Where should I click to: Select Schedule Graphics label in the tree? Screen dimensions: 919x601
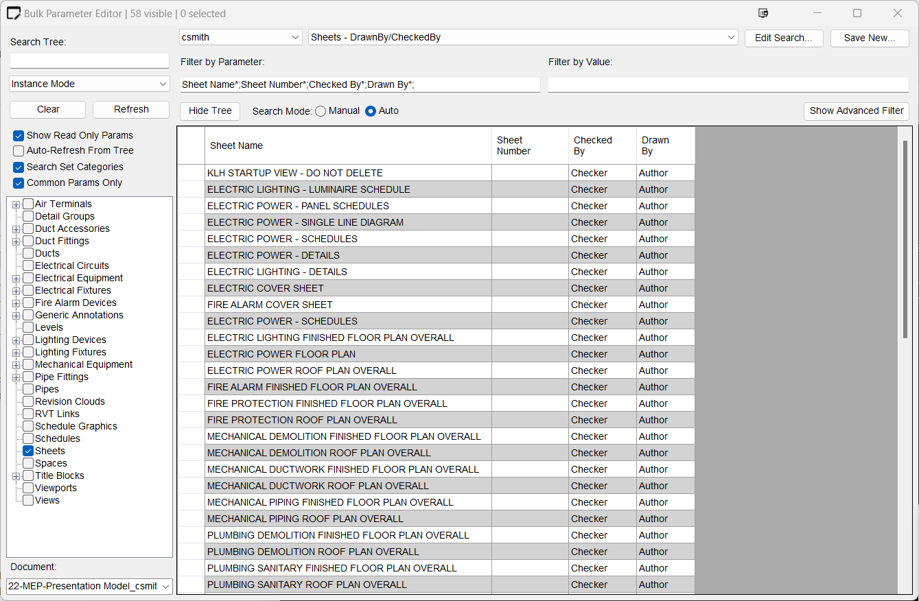76,427
